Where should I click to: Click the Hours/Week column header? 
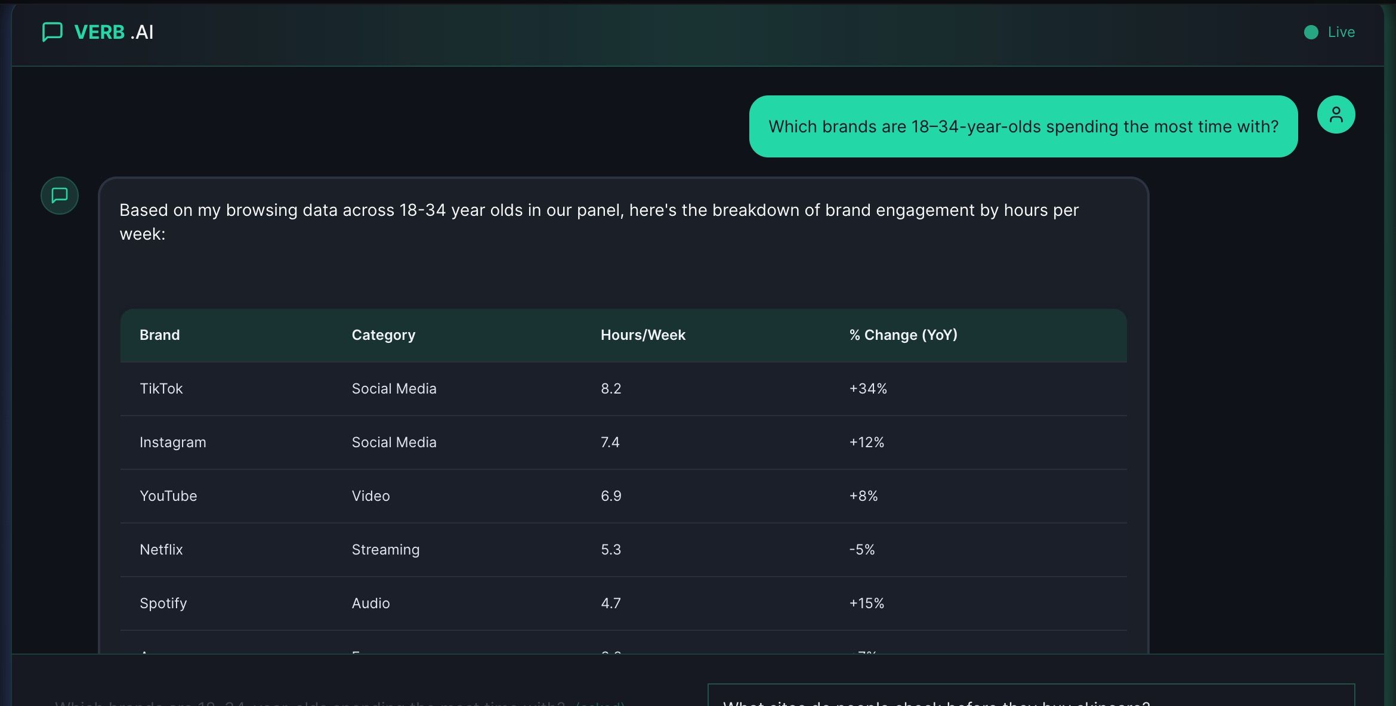click(643, 335)
